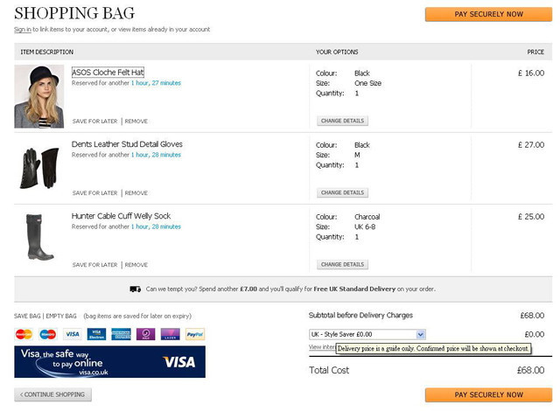
Task: Click the Save Bag link
Action: tap(27, 316)
